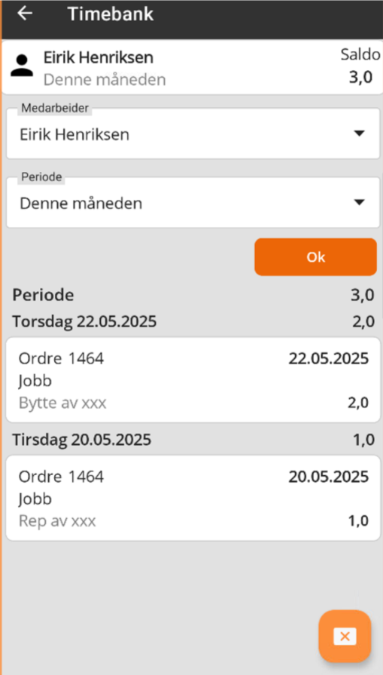Click the Saldo 3,0 balance value
Viewport: 383px width, 675px height.
click(x=360, y=78)
